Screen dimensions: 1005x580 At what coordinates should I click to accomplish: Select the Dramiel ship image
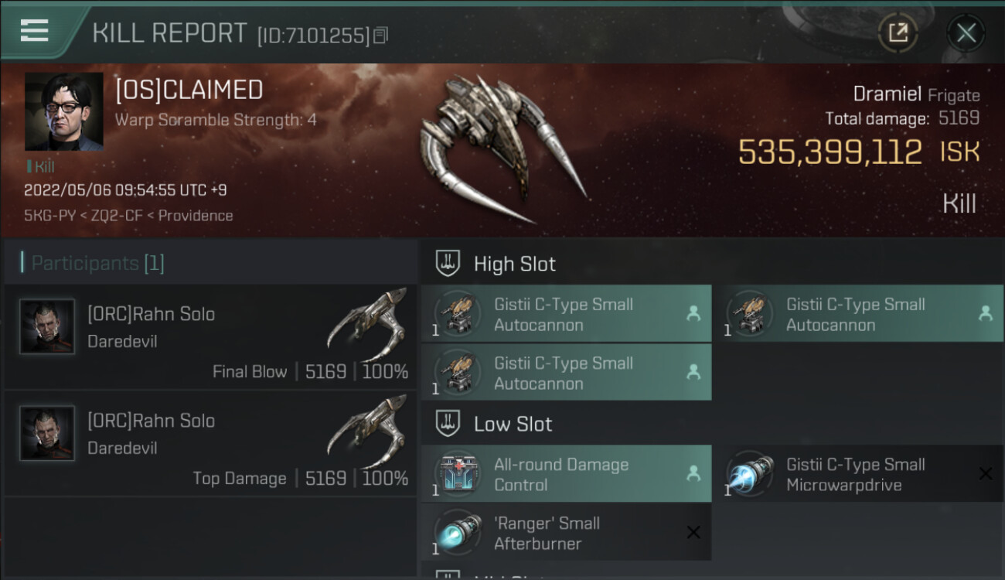point(503,148)
